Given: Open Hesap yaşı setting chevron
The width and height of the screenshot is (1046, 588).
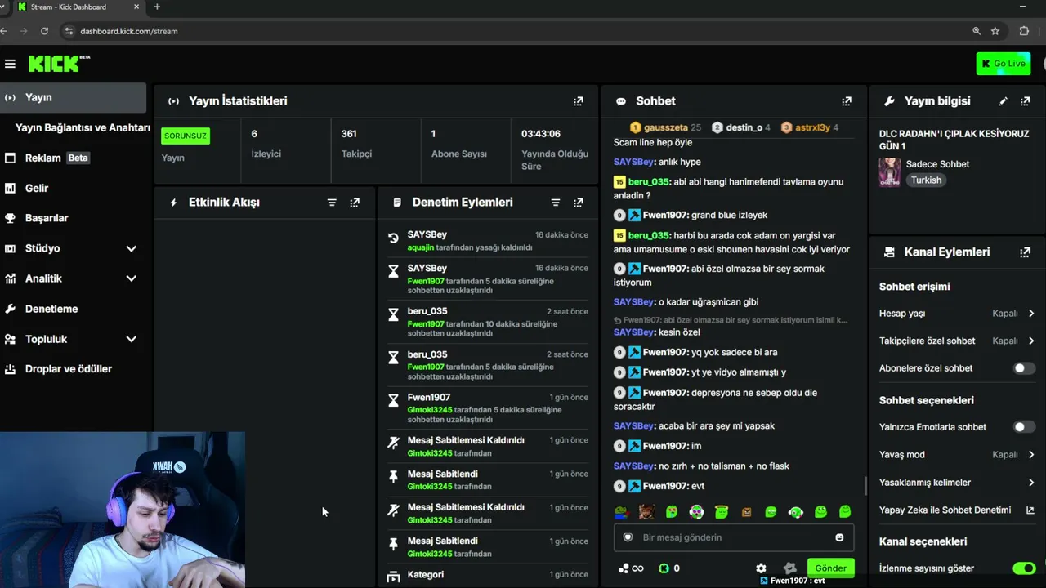Looking at the screenshot, I should (x=1031, y=314).
